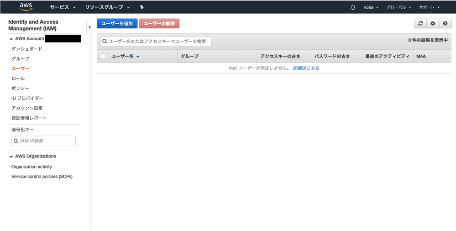Open the koba account menu

click(372, 7)
